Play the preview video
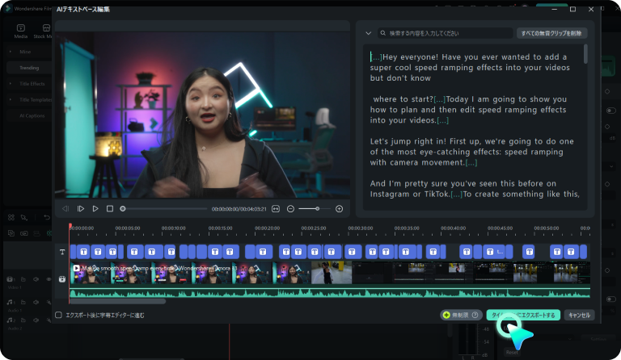621x360 pixels. click(95, 208)
